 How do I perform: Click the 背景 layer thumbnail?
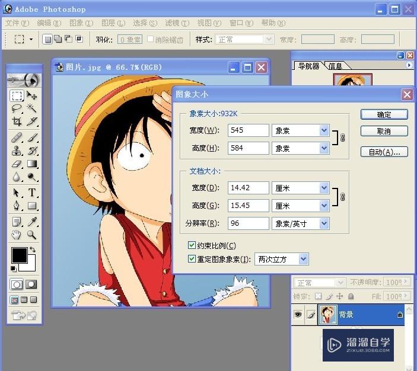tap(327, 315)
